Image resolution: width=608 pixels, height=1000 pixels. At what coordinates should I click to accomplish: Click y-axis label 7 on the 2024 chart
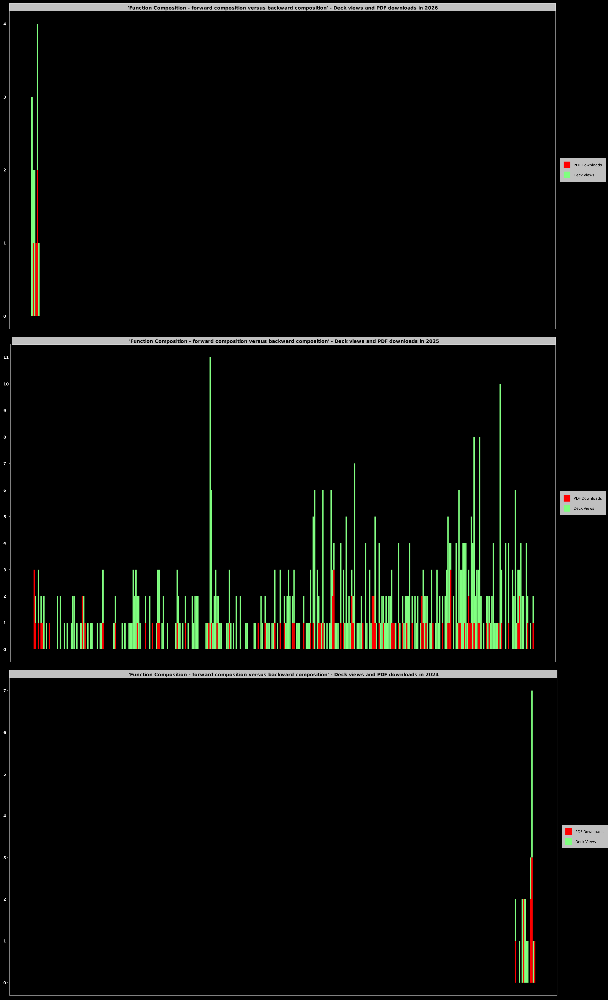(5, 691)
